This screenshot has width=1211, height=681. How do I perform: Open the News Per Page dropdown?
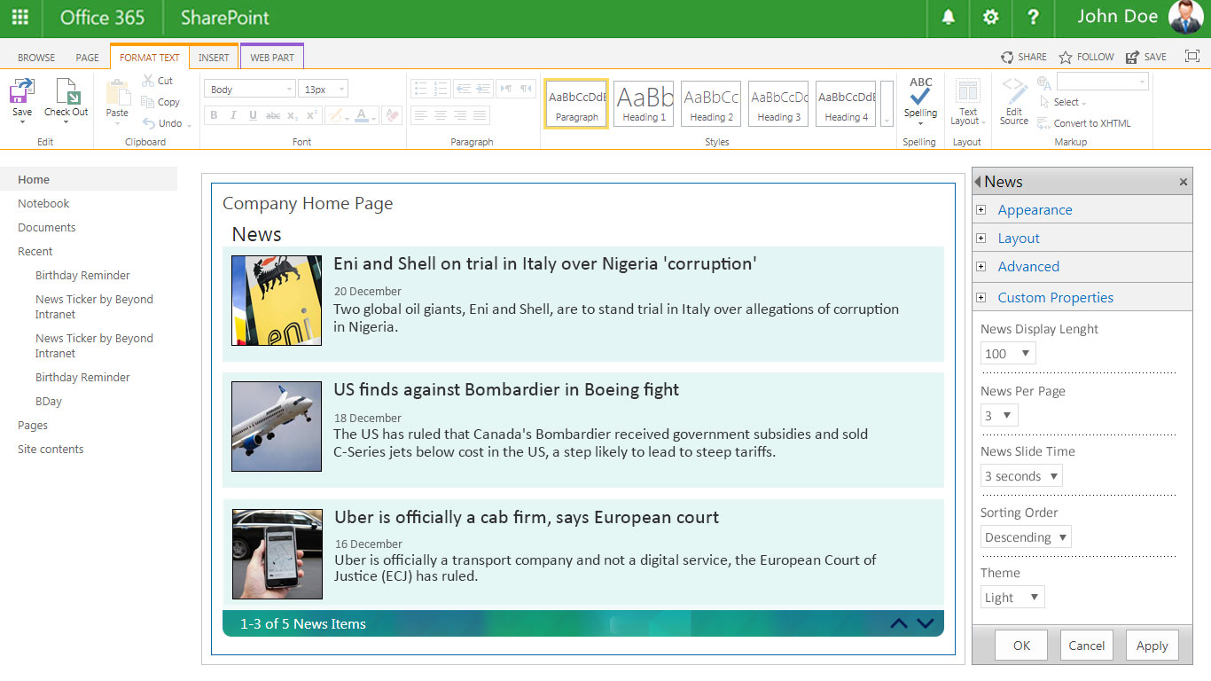(999, 415)
